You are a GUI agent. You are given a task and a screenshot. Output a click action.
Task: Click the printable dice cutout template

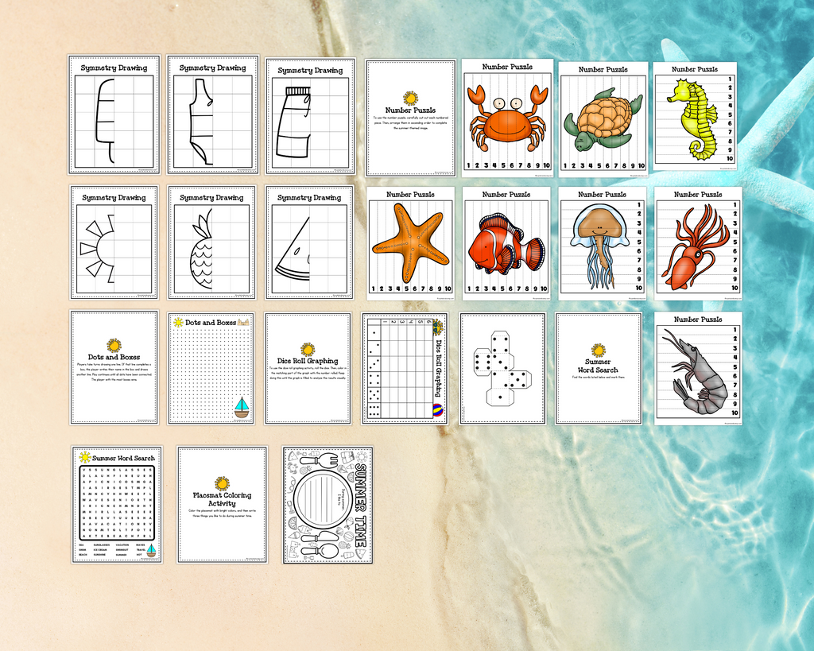pyautogui.click(x=502, y=368)
